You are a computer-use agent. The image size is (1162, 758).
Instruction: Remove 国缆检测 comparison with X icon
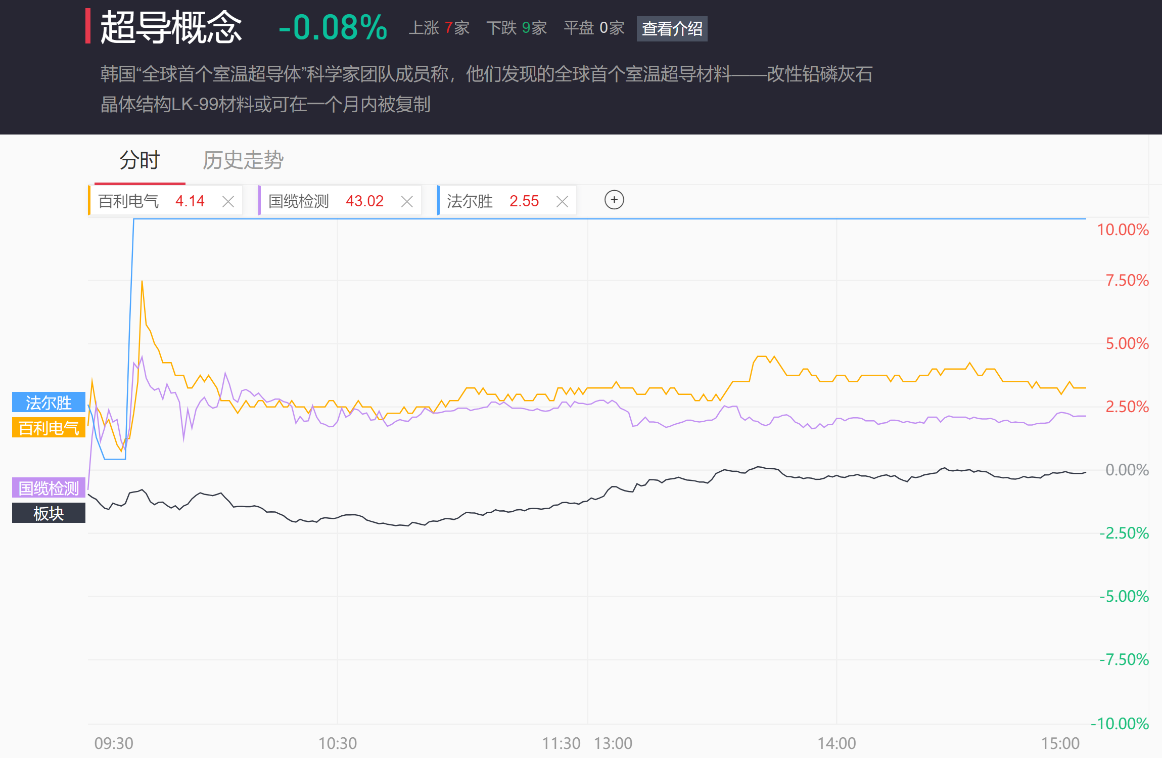tap(407, 202)
